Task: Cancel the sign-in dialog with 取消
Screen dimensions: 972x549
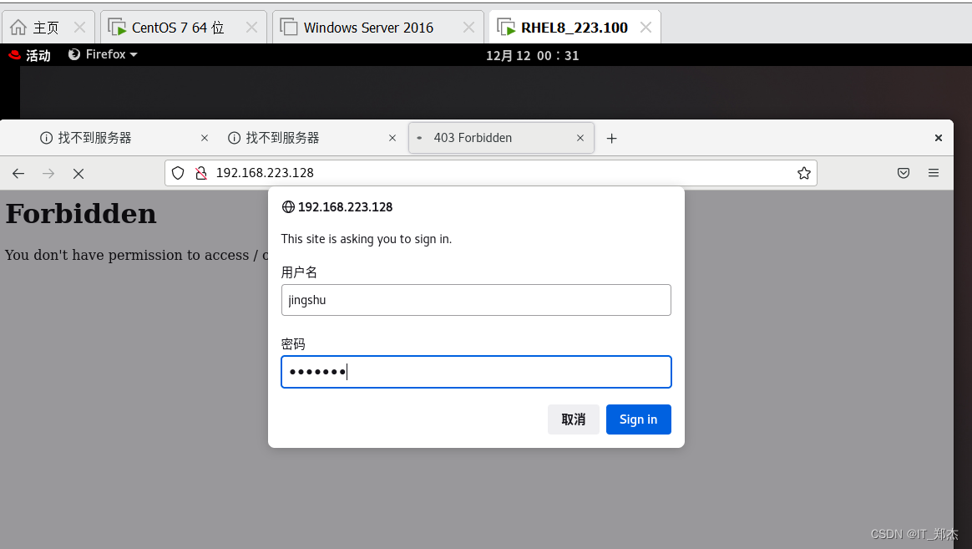Action: [573, 419]
